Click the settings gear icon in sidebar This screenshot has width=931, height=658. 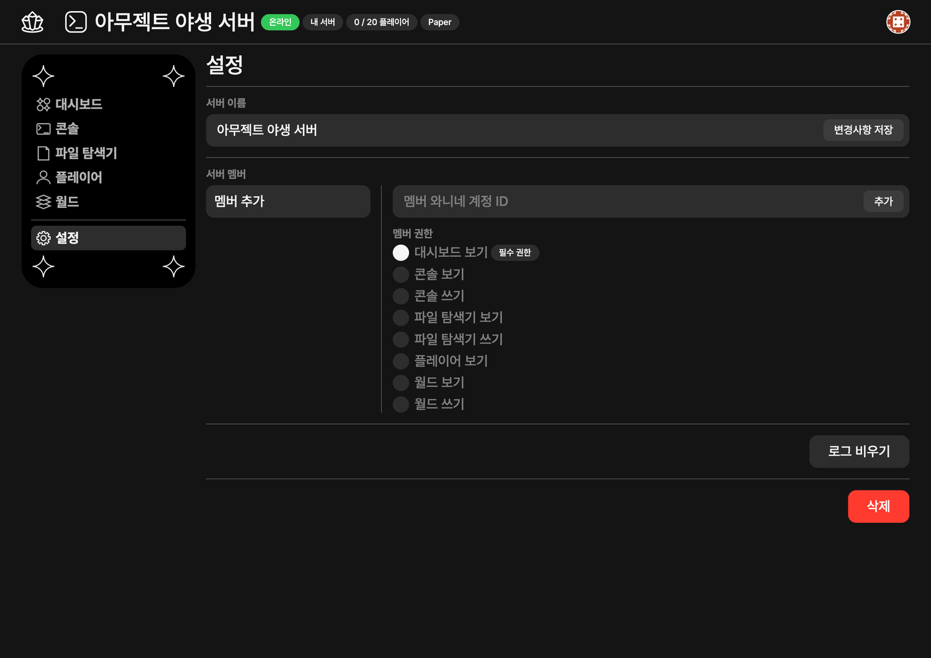(x=43, y=238)
